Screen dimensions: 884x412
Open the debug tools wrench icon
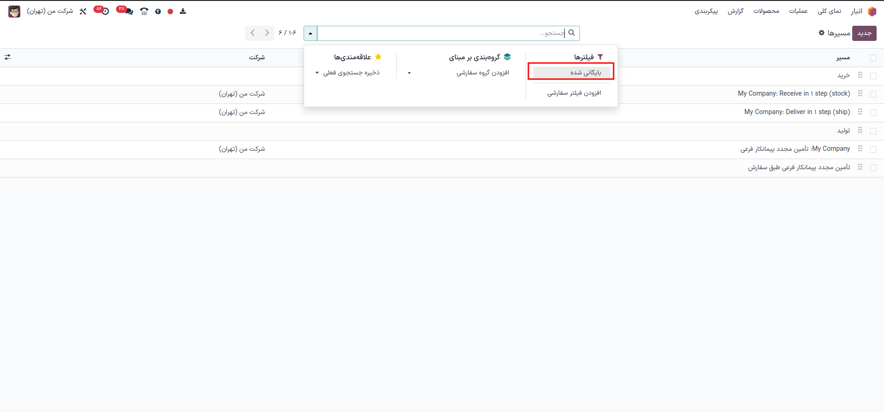pos(83,11)
